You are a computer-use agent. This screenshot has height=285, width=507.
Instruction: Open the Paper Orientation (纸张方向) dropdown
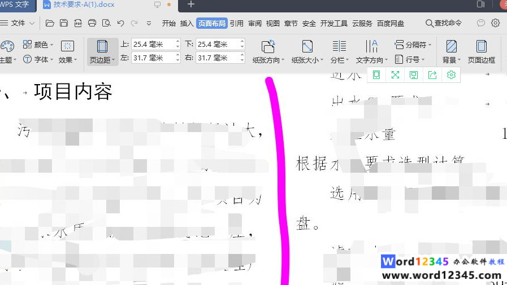point(268,60)
